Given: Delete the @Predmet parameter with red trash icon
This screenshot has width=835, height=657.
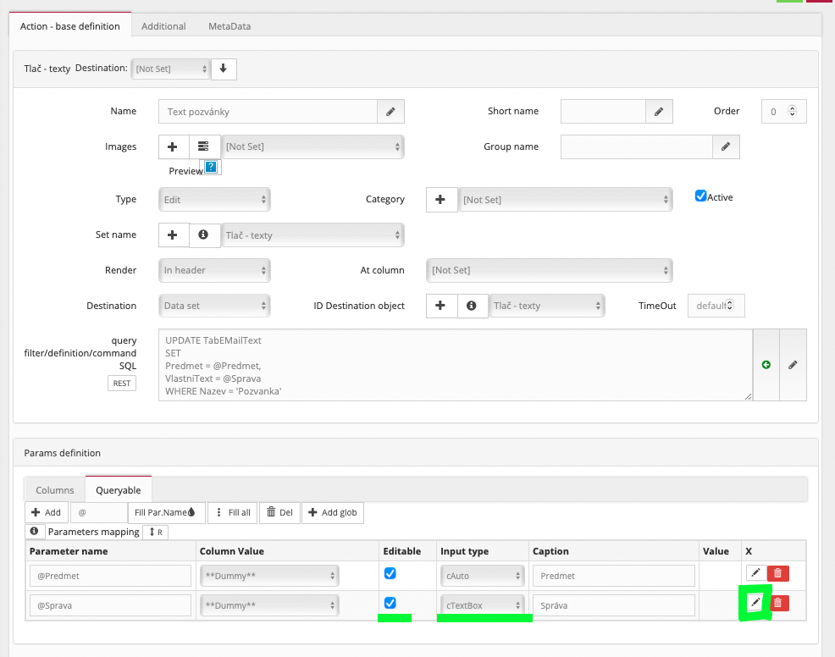Looking at the screenshot, I should [777, 574].
